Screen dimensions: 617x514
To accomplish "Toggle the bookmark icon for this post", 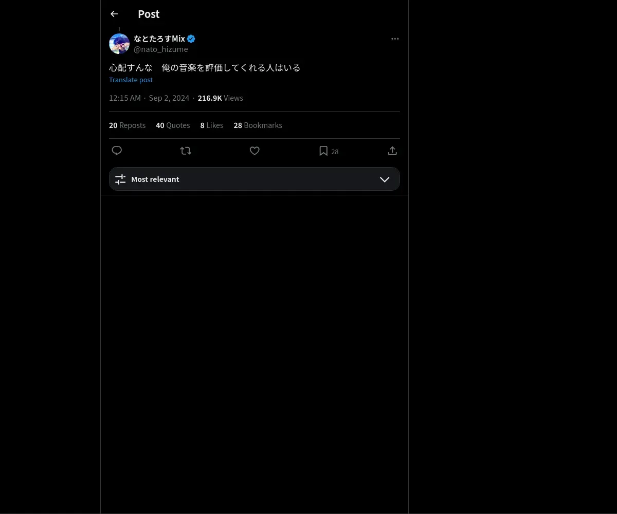I will click(323, 151).
